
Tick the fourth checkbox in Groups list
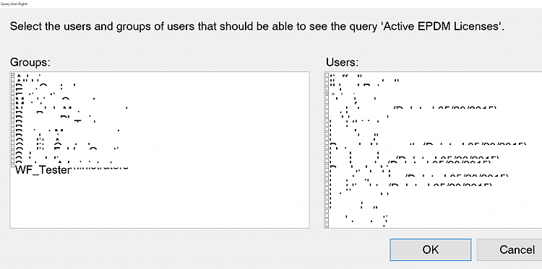[x=13, y=89]
